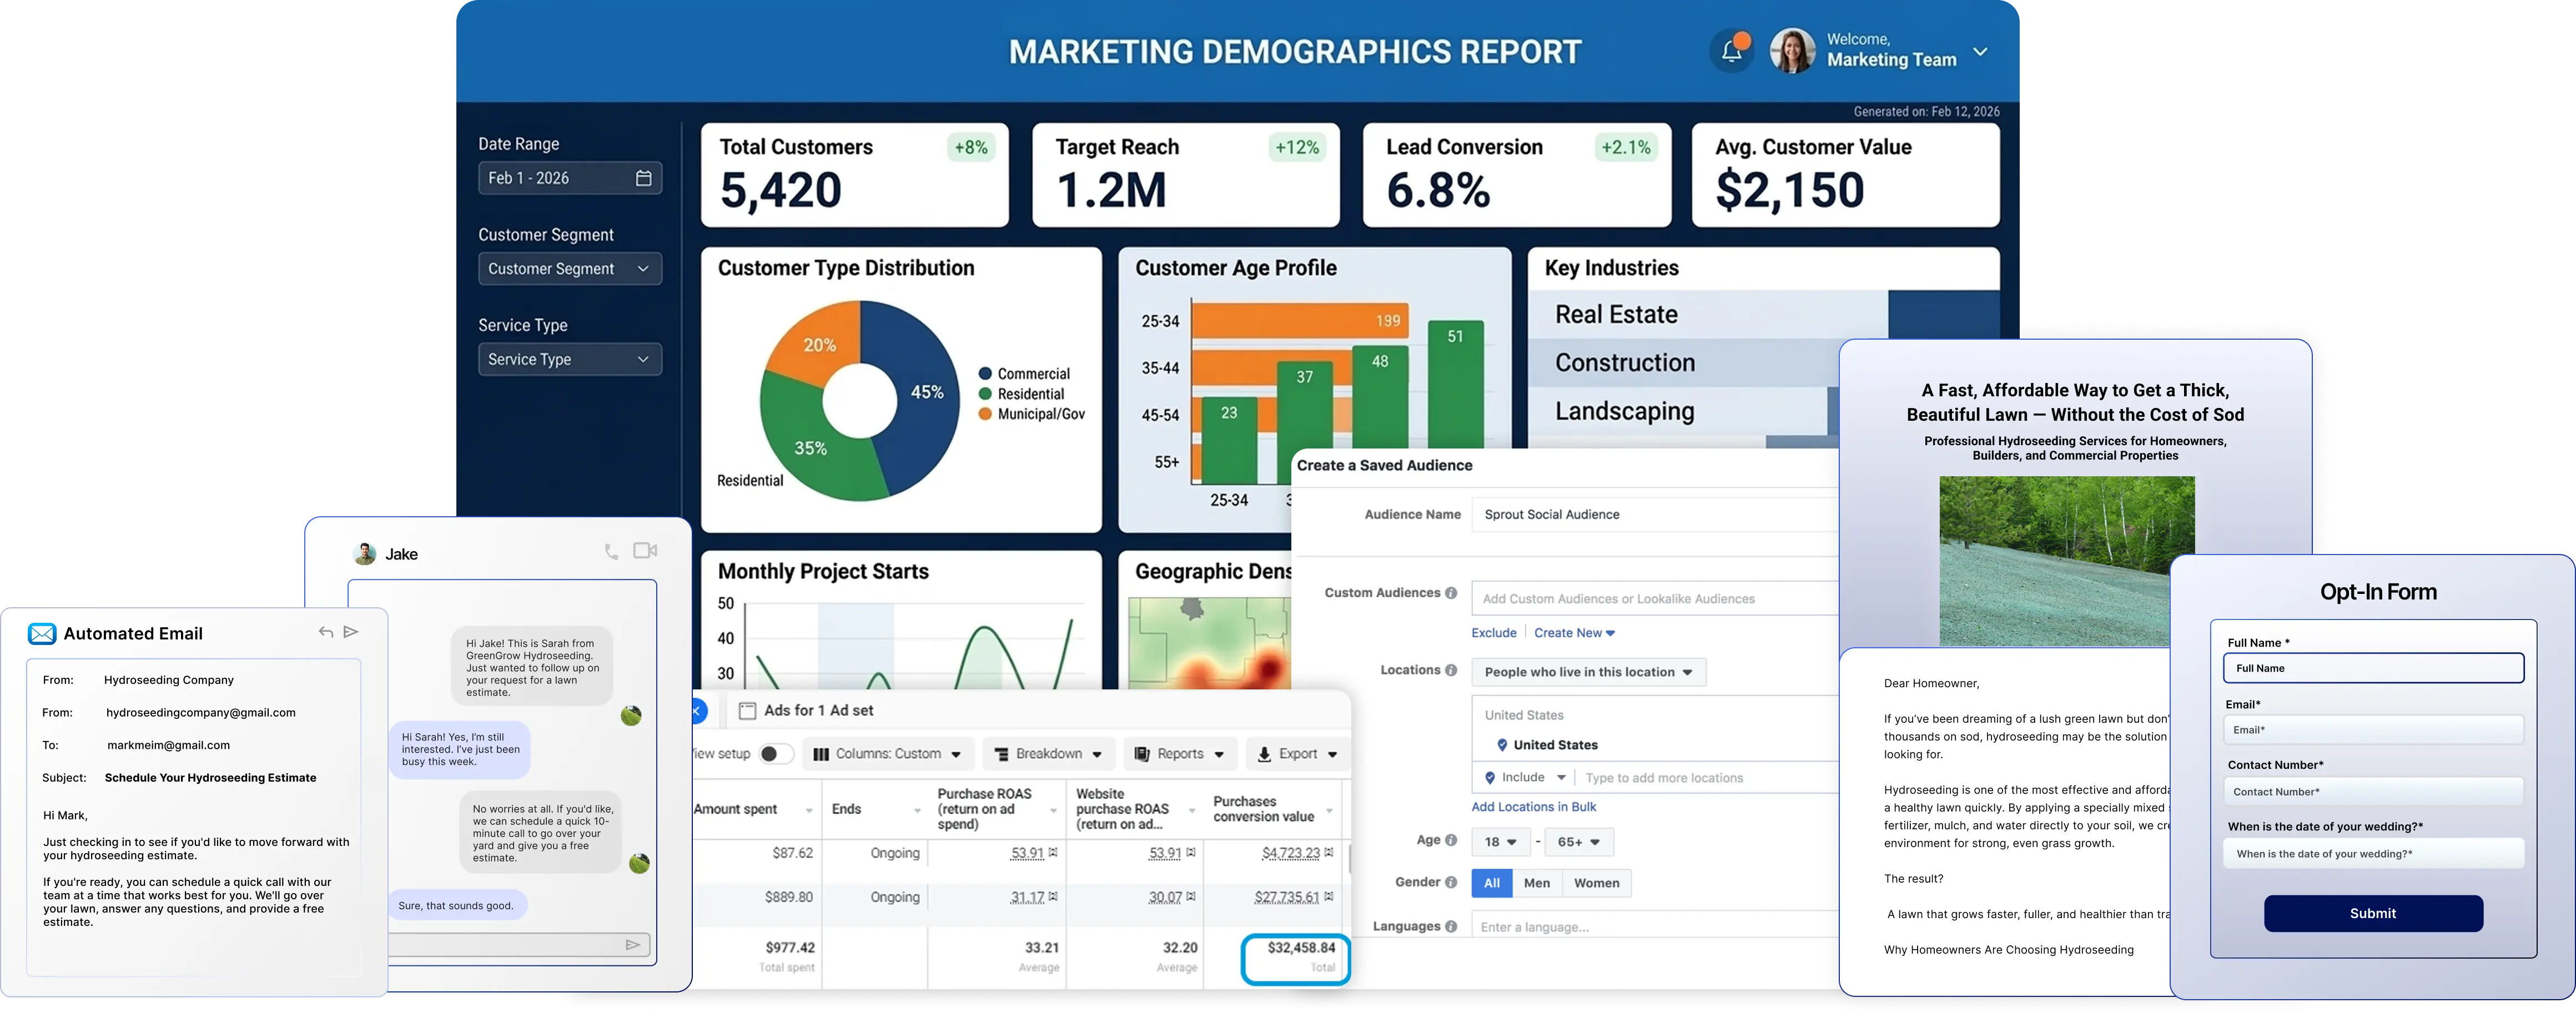The image size is (2576, 1018).
Task: Click the Submit button on Opt-In Form
Action: tap(2372, 913)
